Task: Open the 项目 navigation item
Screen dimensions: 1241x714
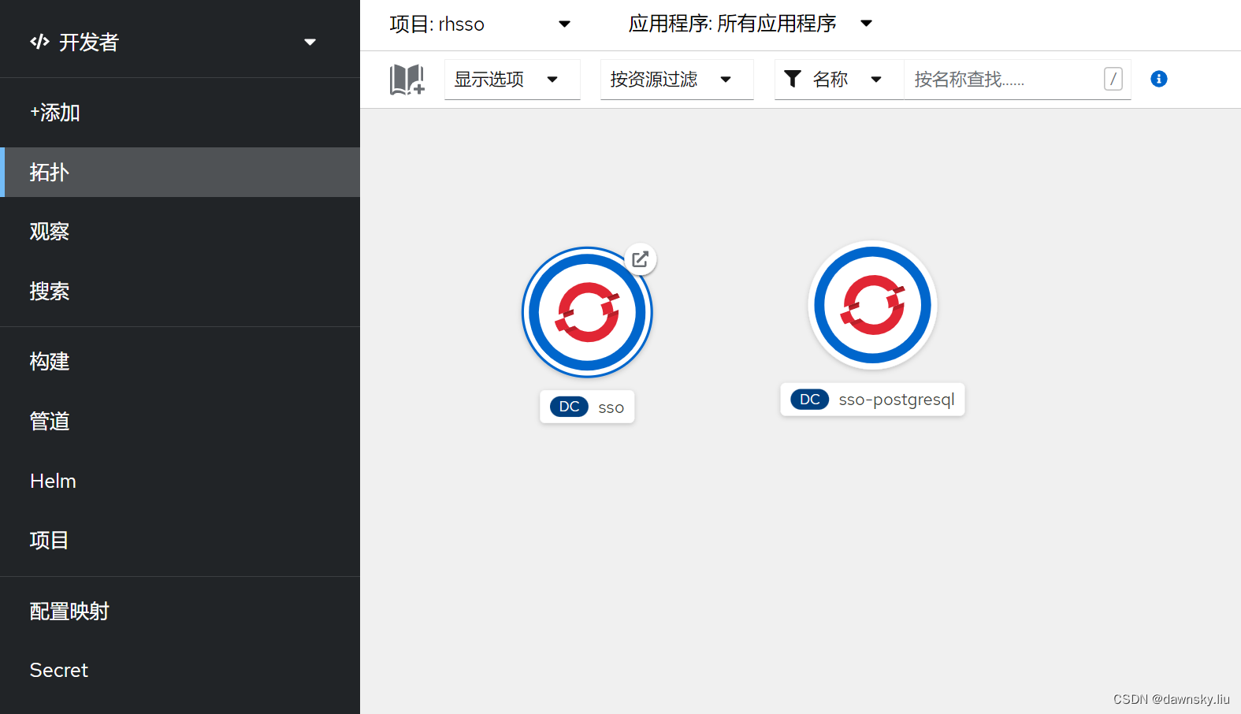Action: [180, 541]
